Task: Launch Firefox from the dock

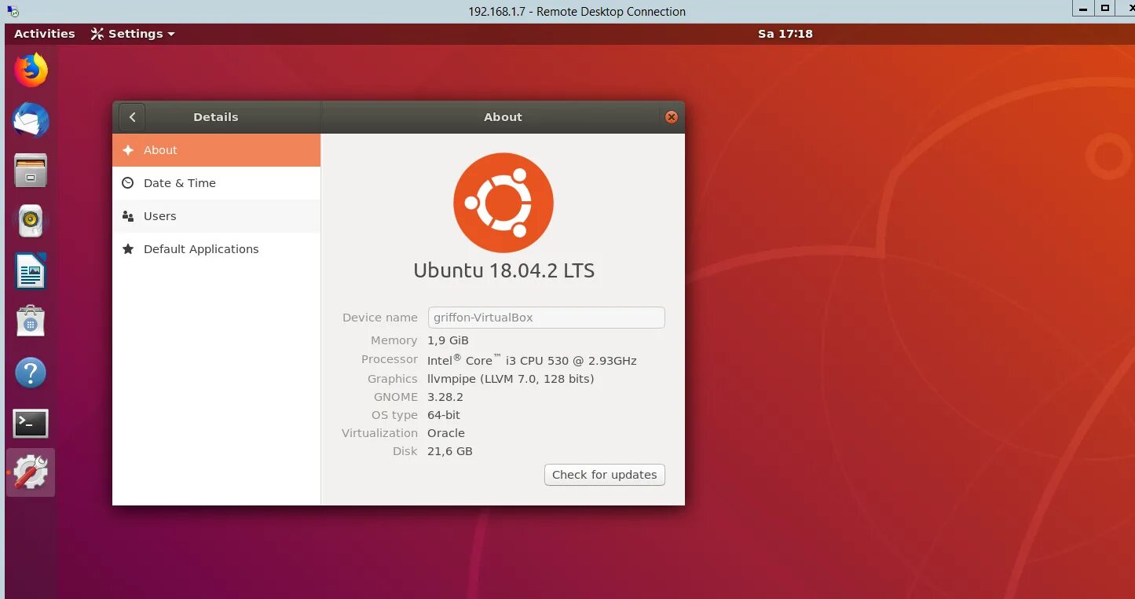Action: [31, 71]
